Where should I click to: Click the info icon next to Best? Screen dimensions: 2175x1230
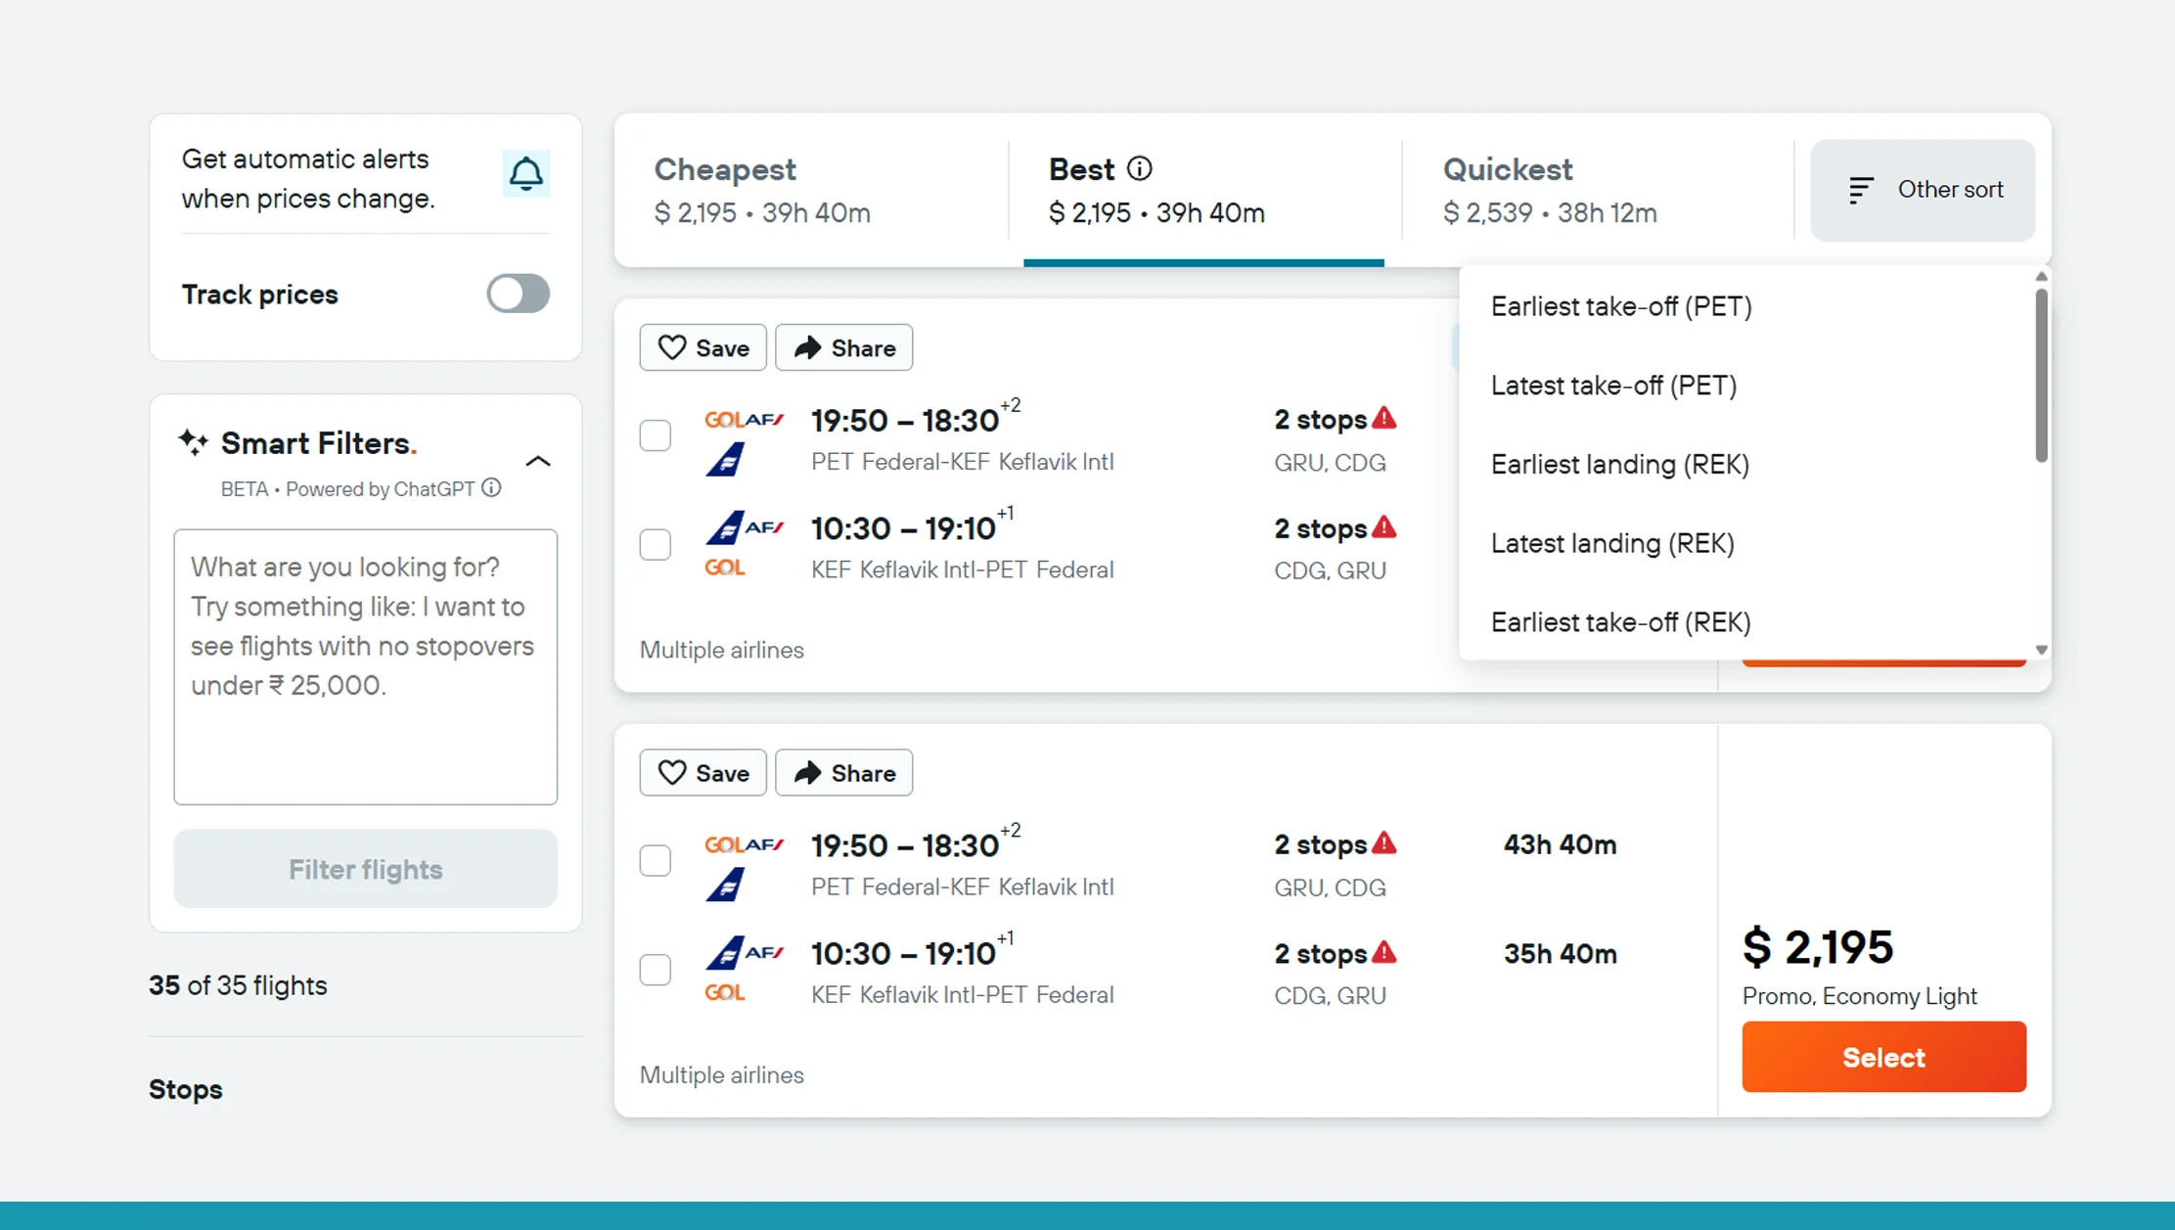tap(1141, 168)
